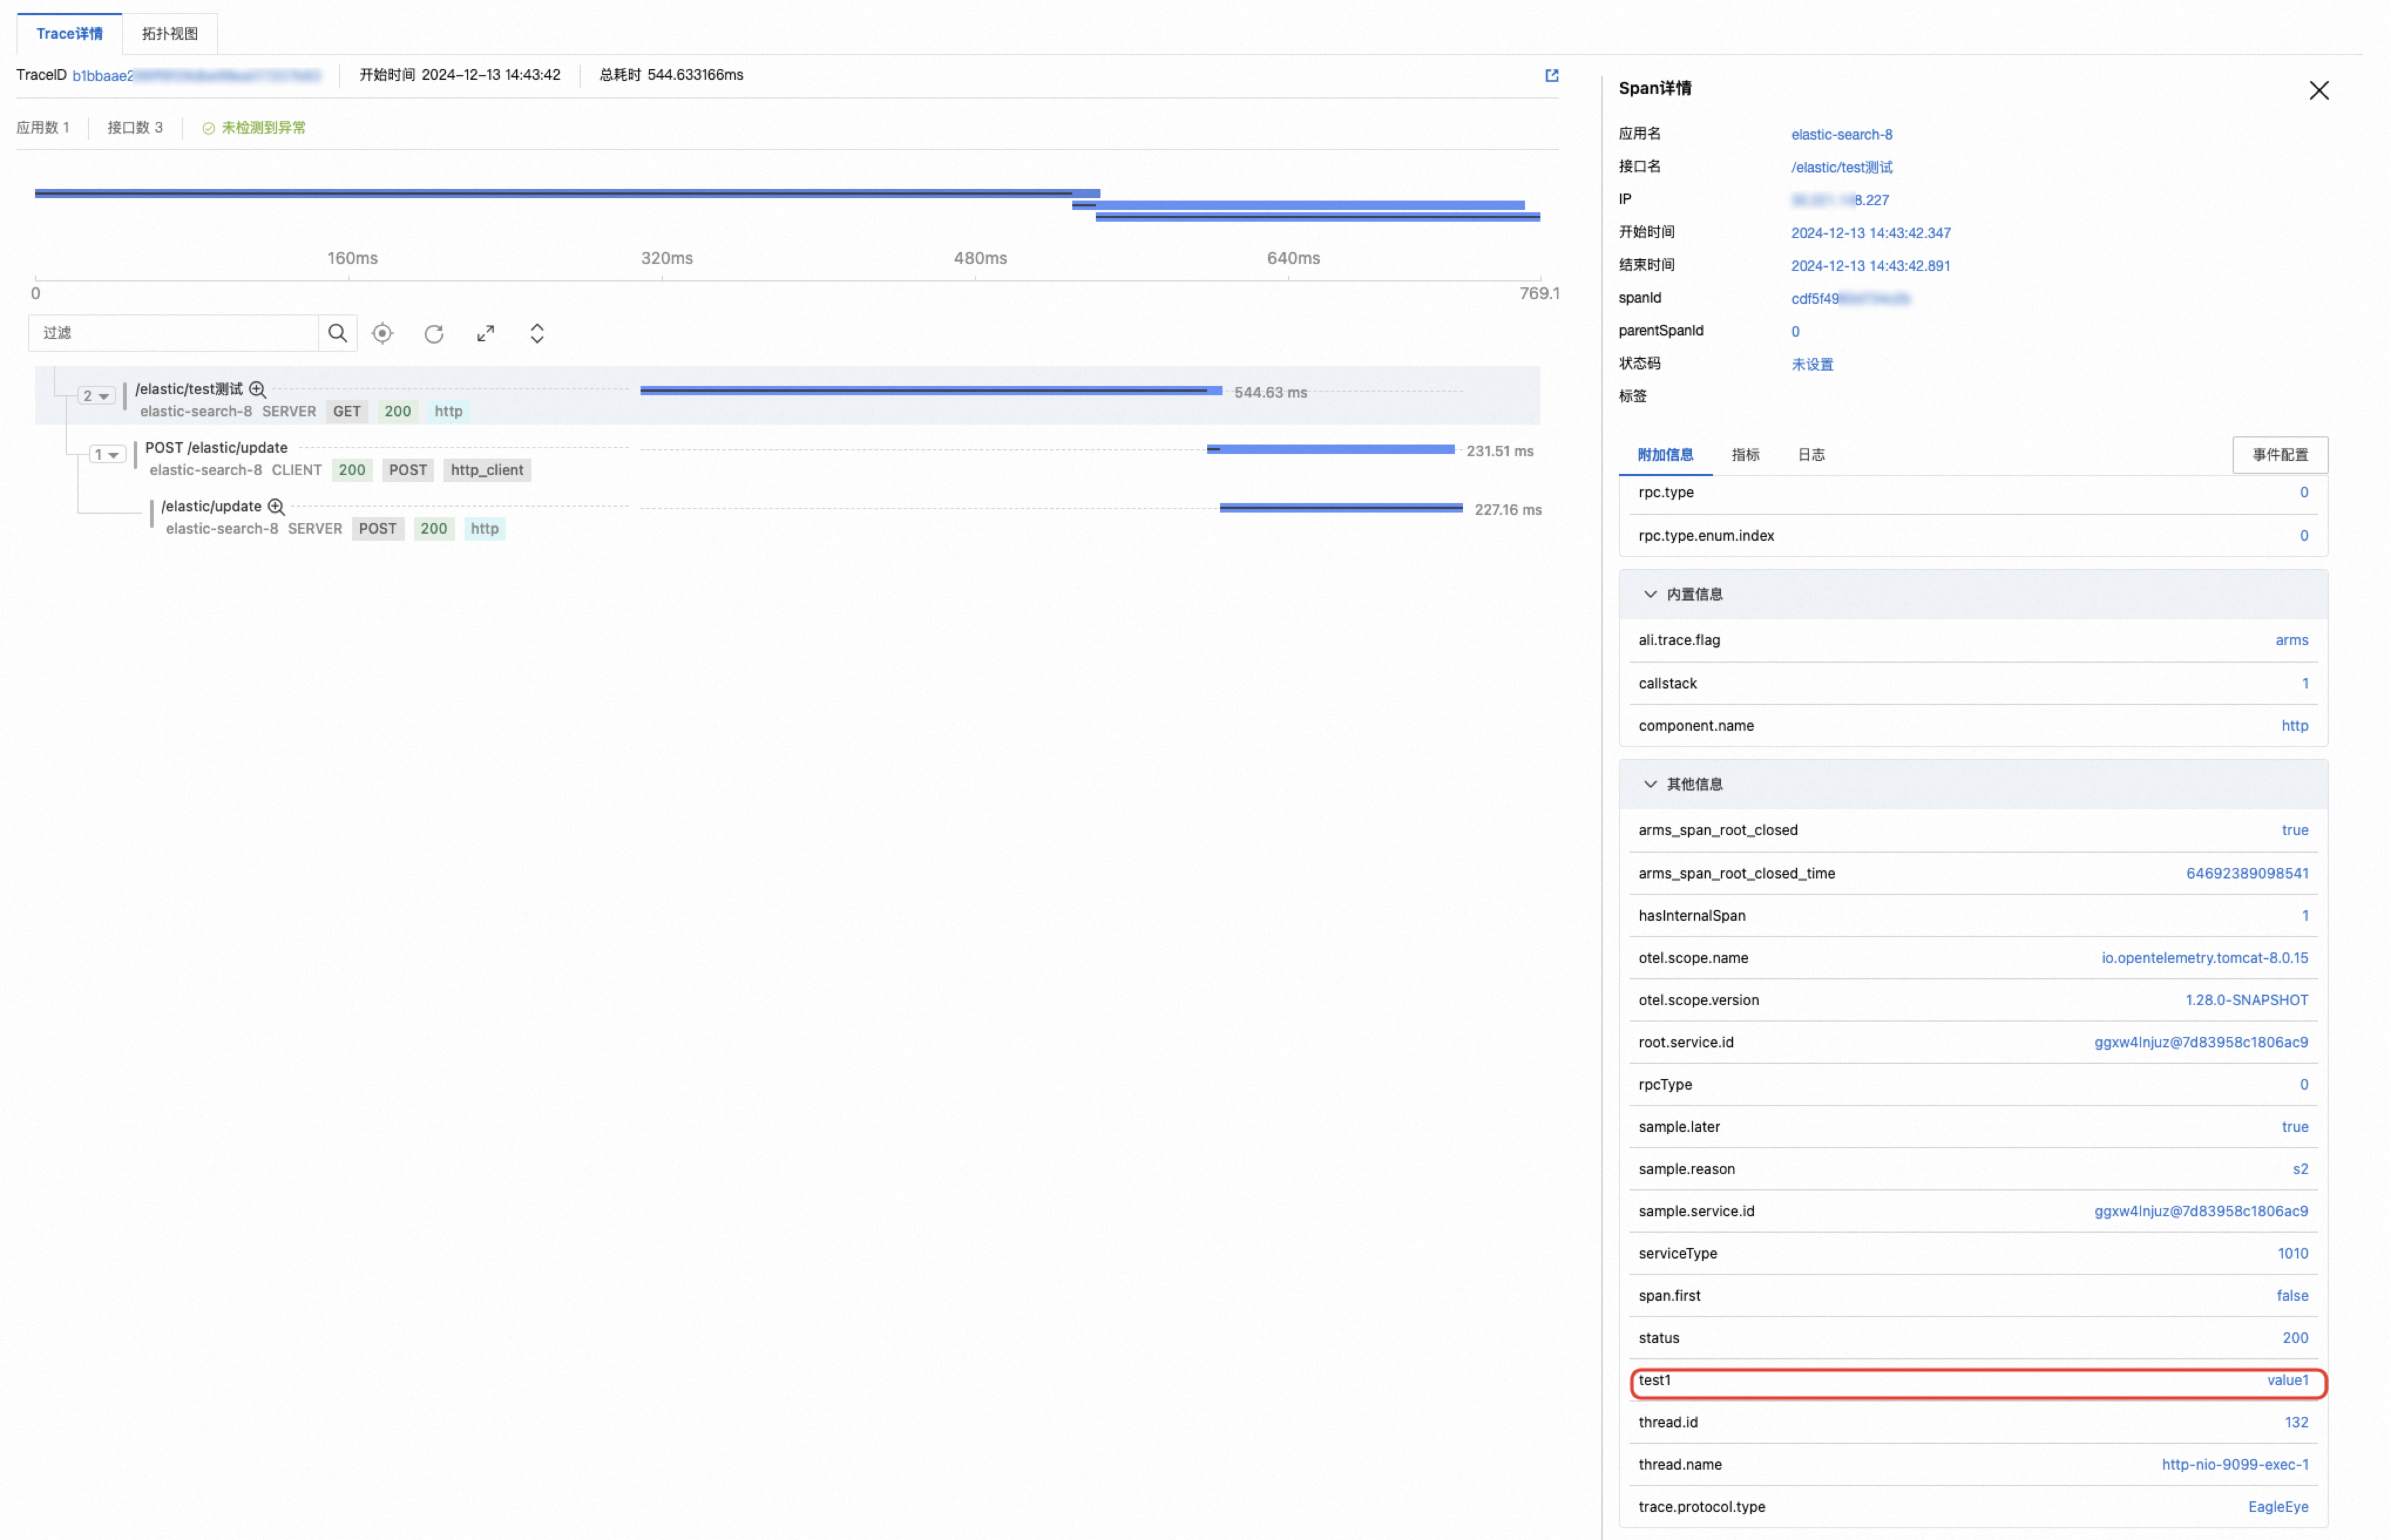Open the elastic-search-8 application link
The image size is (2391, 1540).
pos(1841,134)
